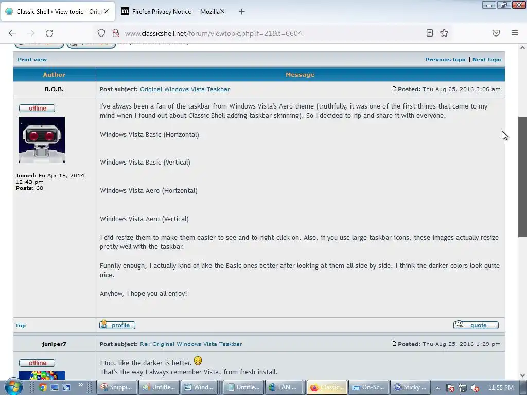This screenshot has height=395, width=527.
Task: Click Switch between windows quick launch icon
Action: tap(66, 388)
